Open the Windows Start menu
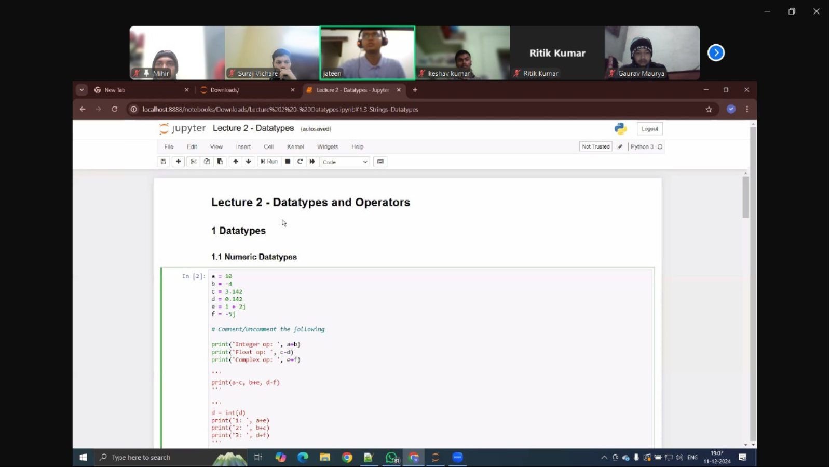 [x=83, y=457]
